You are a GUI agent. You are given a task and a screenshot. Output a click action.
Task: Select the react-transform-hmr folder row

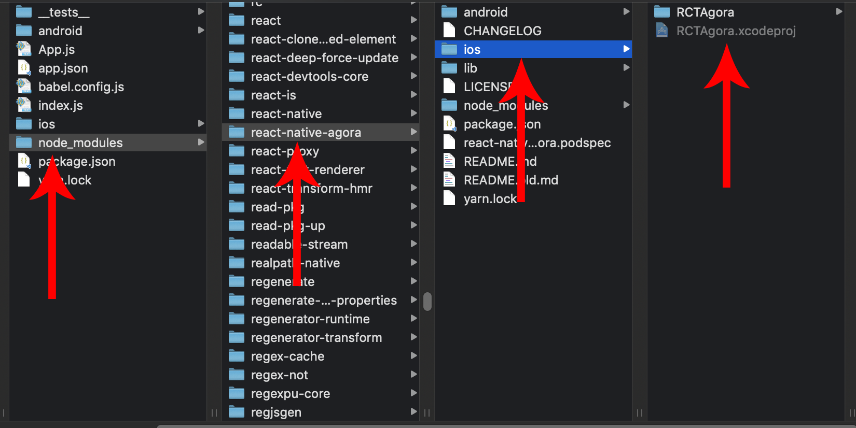[321, 188]
